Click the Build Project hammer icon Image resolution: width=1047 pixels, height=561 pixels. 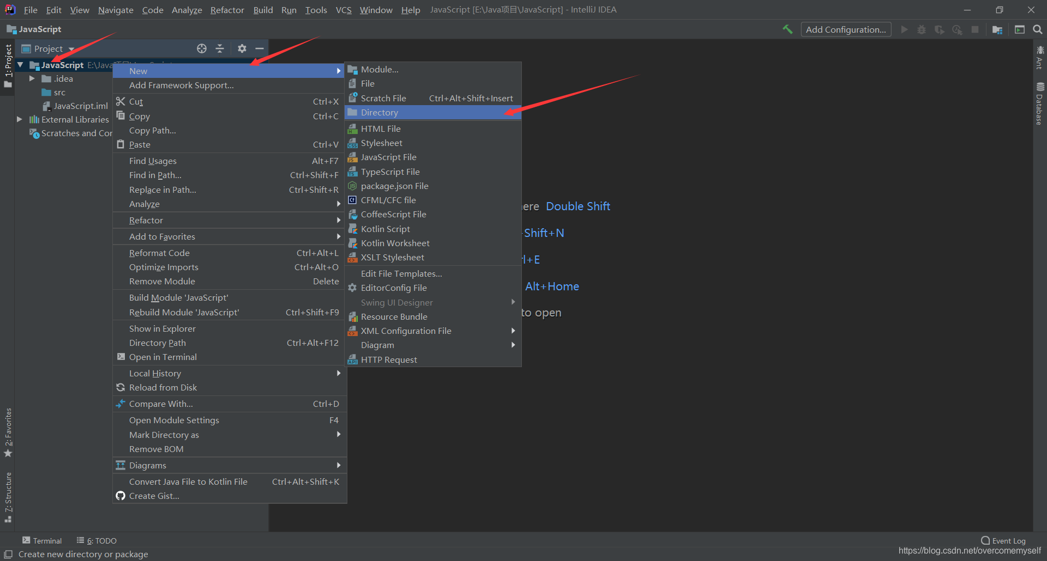pyautogui.click(x=787, y=29)
